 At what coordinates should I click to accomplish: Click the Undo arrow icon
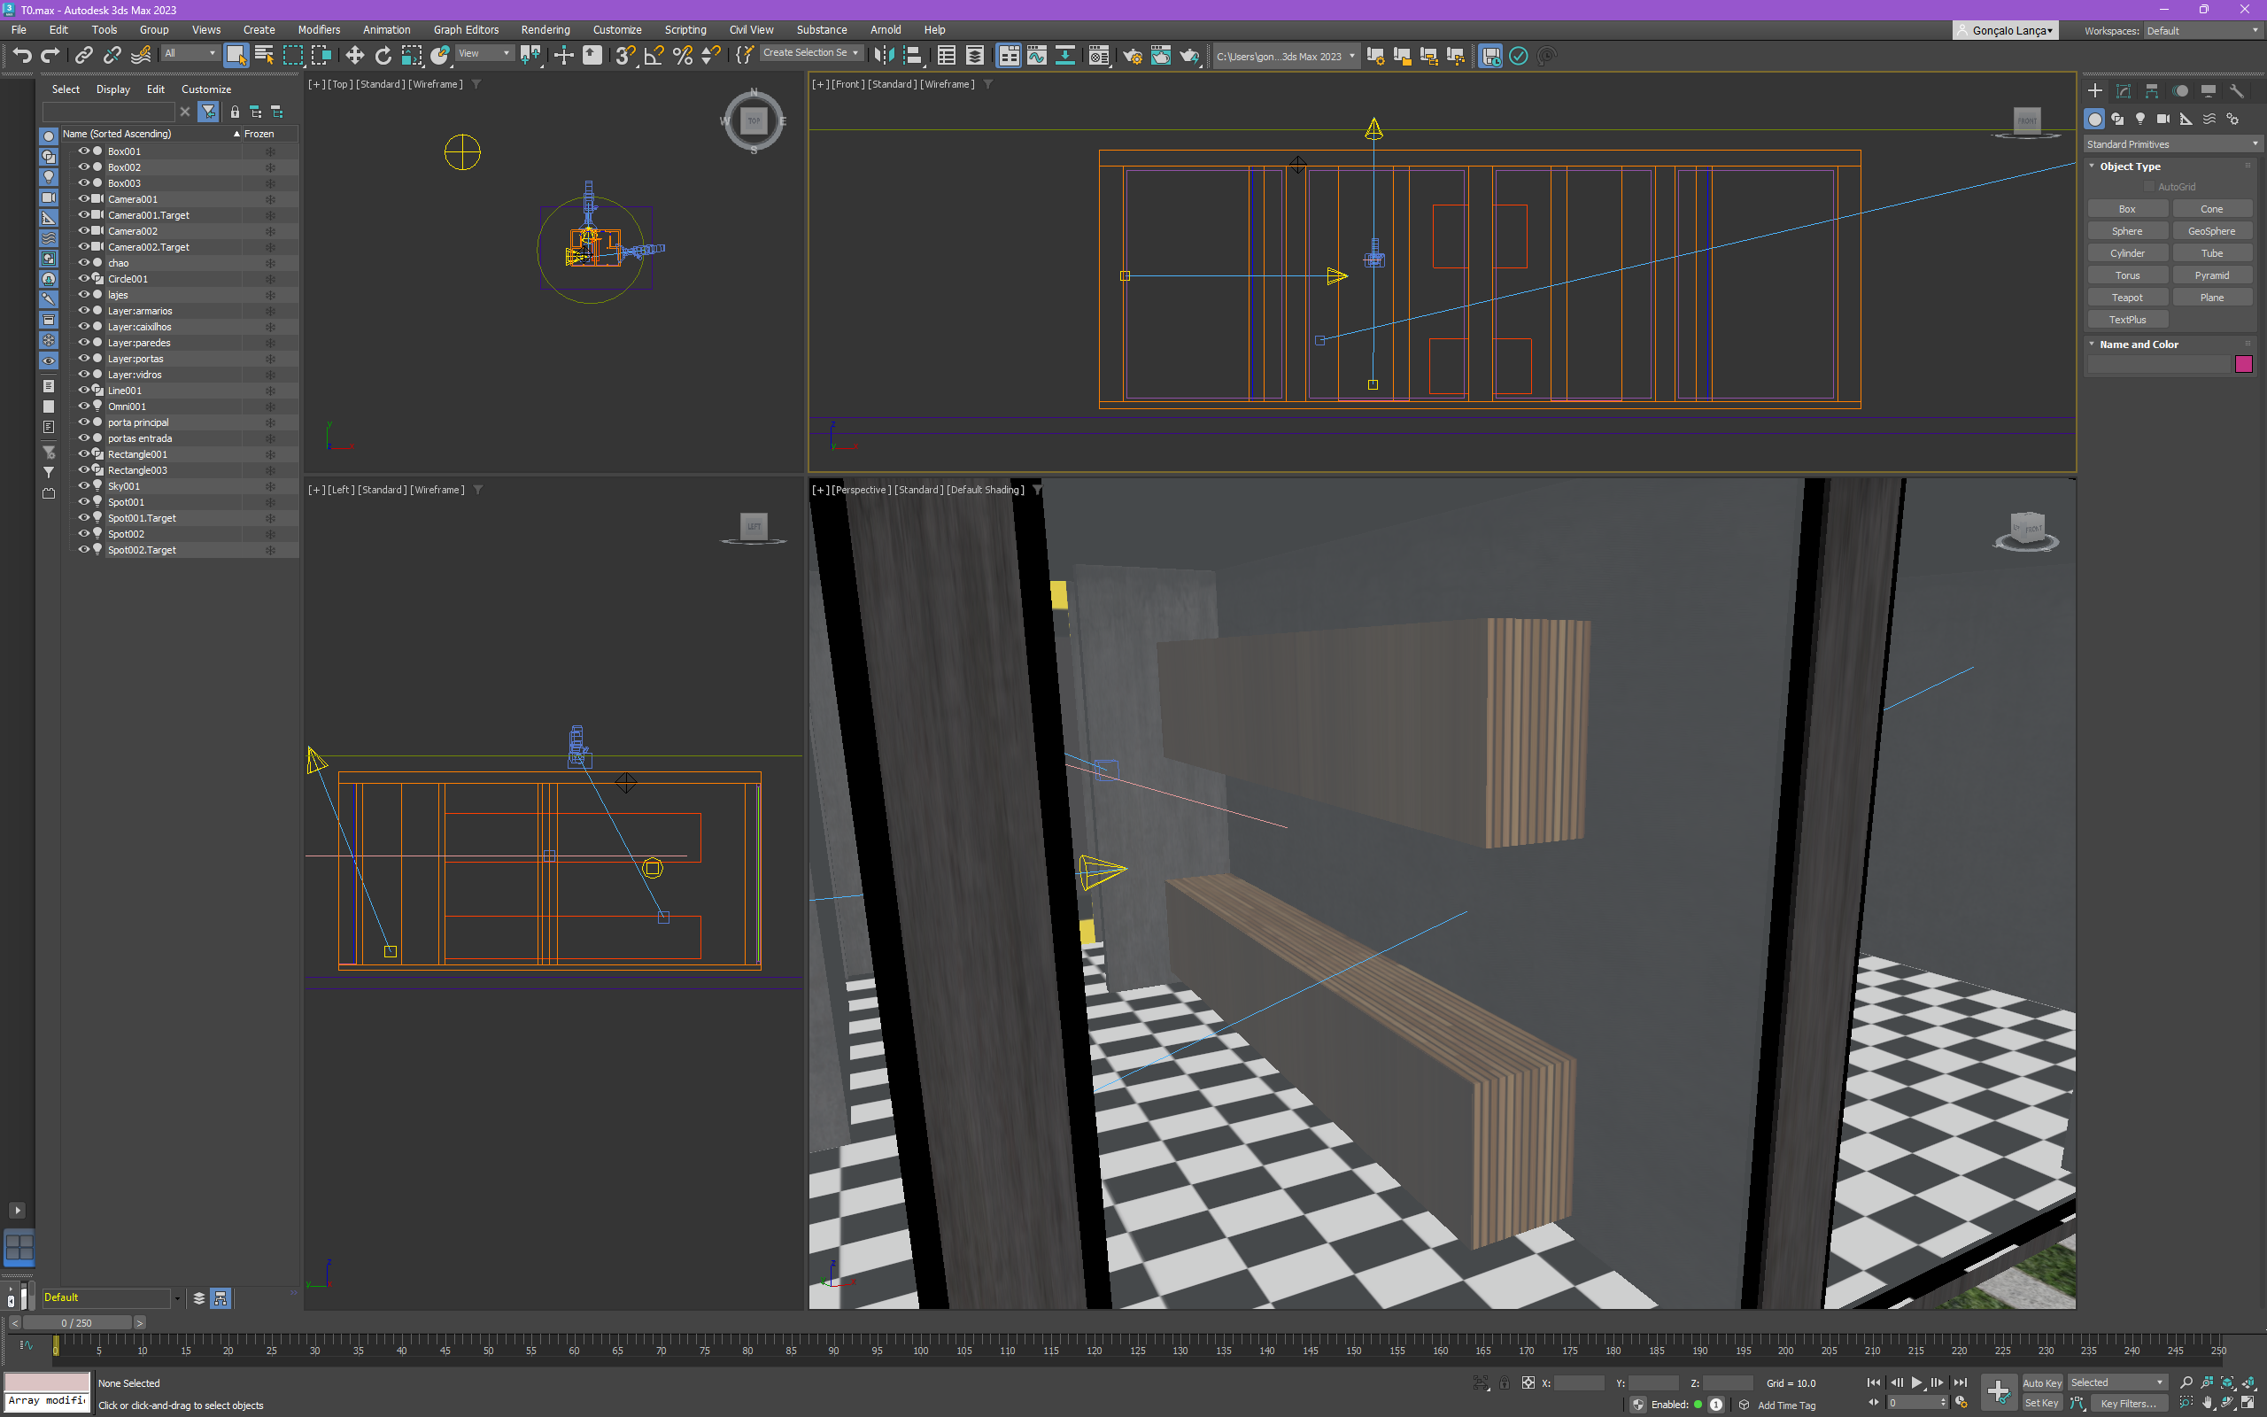pyautogui.click(x=21, y=55)
